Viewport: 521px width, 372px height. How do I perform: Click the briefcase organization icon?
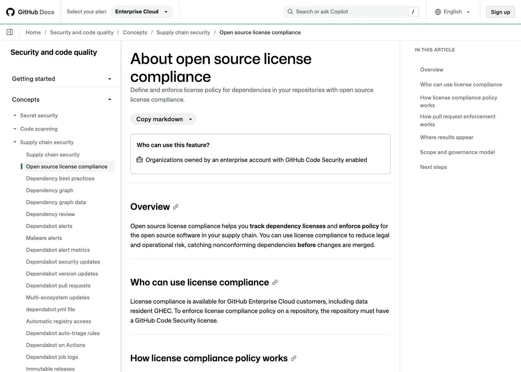139,160
